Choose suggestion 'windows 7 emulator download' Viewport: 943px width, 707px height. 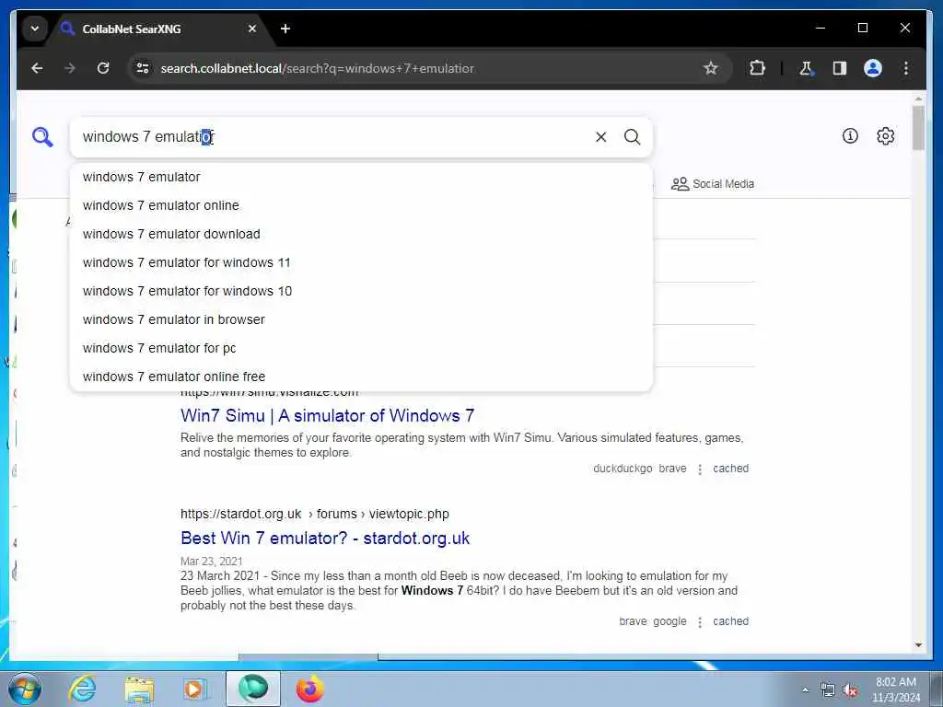point(361,234)
